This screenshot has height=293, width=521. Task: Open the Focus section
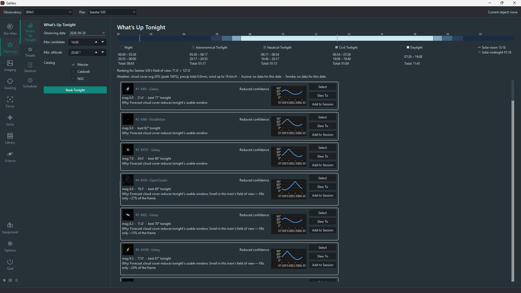tap(10, 102)
